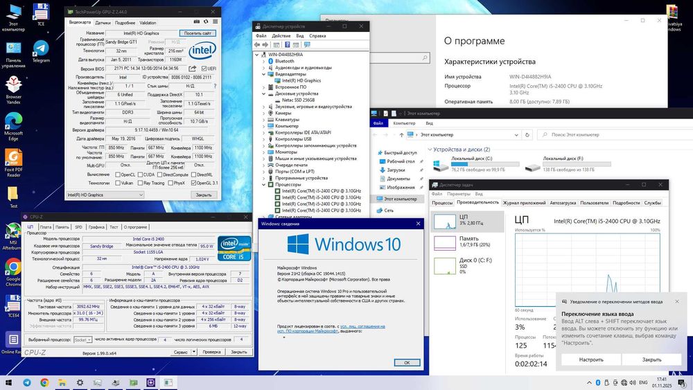This screenshot has height=390, width=693.
Task: Click the GPU-Z screenshot camera icon
Action: pyautogui.click(x=197, y=21)
